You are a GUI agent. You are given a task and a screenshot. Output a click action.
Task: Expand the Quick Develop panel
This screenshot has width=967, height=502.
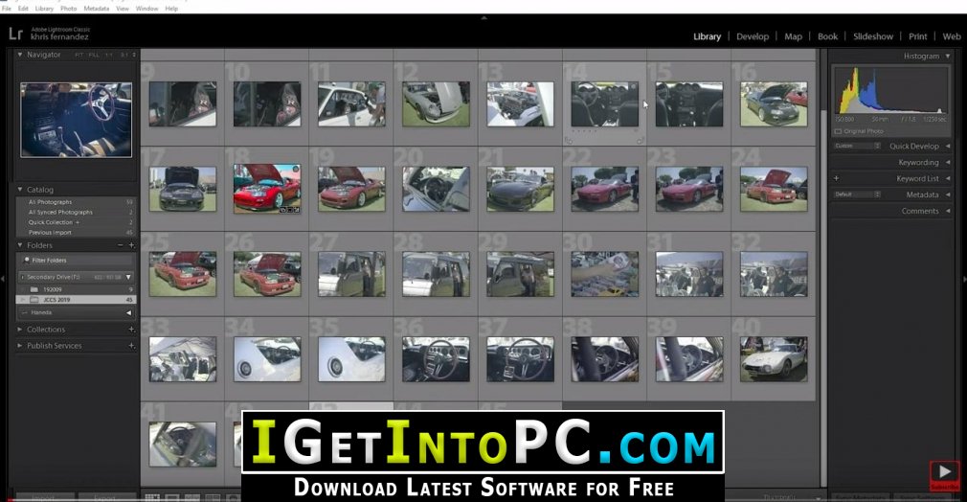(x=948, y=147)
